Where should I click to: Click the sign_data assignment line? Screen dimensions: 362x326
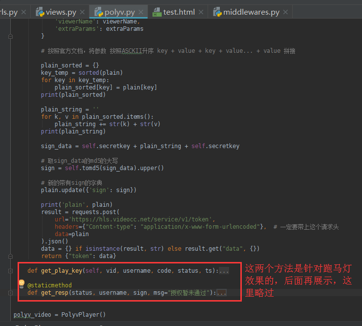pos(140,146)
